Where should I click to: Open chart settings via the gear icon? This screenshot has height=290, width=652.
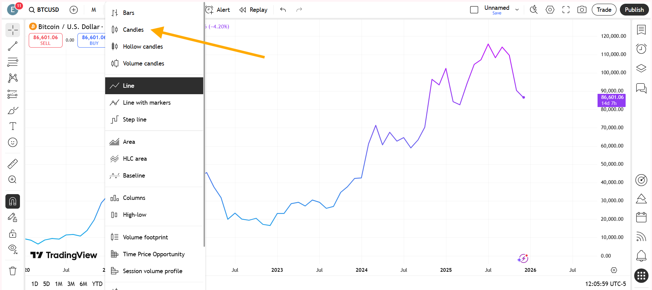550,9
